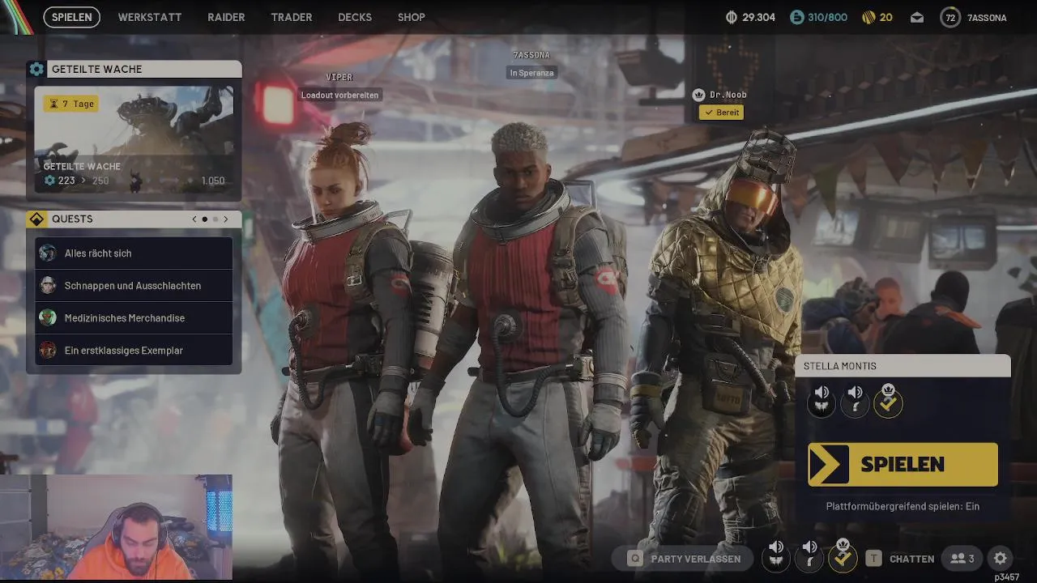This screenshot has width=1037, height=583.
Task: Click the streamer webcam overlay
Action: coord(116,527)
